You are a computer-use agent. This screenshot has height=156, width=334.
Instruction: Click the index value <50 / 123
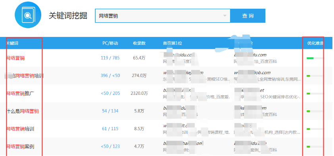[x=110, y=146]
